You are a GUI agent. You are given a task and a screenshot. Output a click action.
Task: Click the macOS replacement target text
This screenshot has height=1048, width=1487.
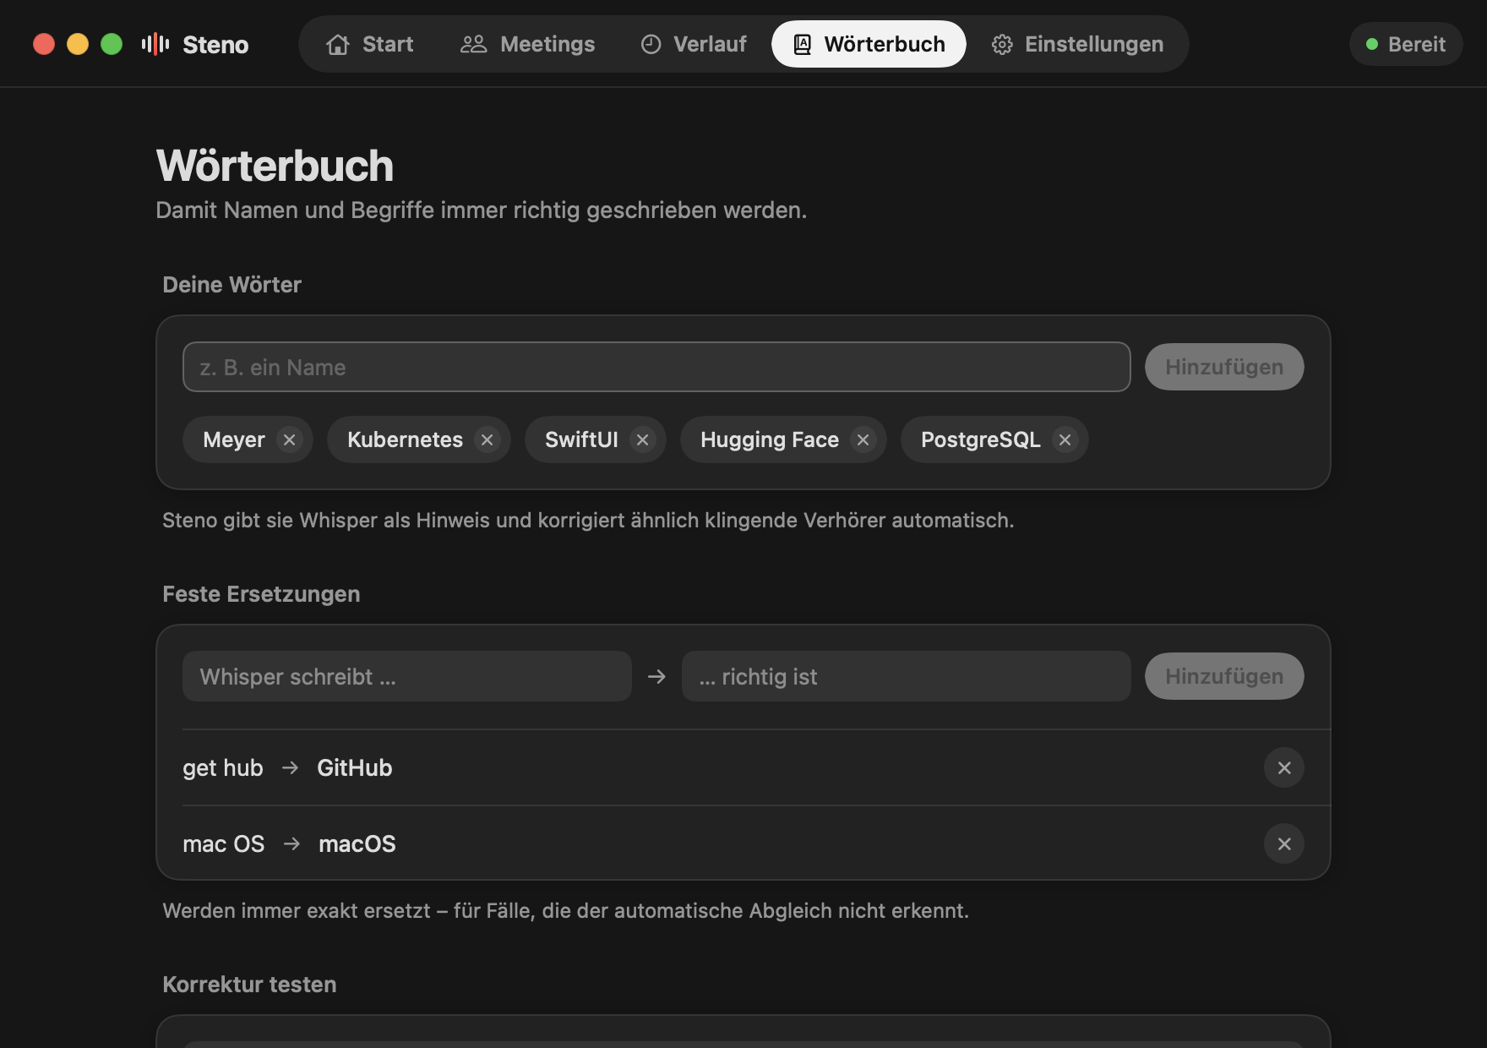point(357,843)
